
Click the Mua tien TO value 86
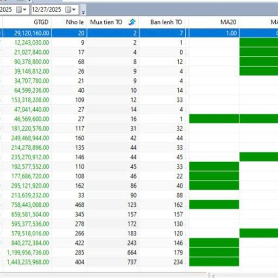[133, 186]
